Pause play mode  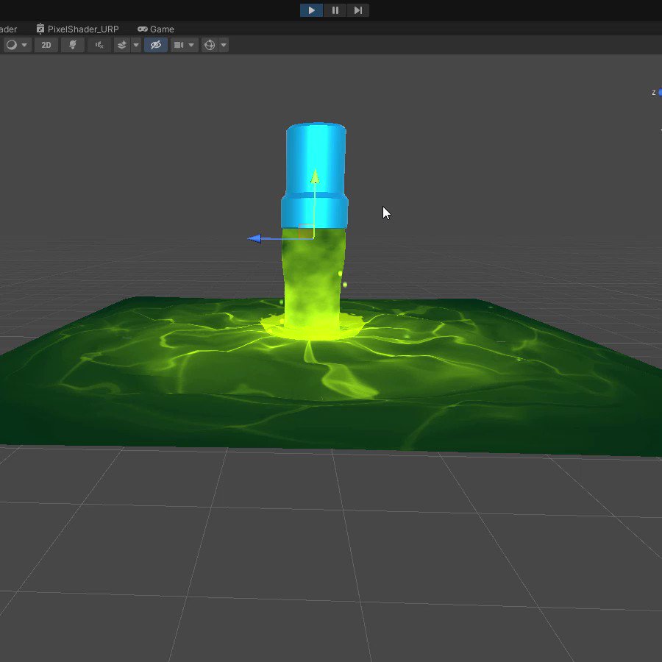pyautogui.click(x=335, y=10)
